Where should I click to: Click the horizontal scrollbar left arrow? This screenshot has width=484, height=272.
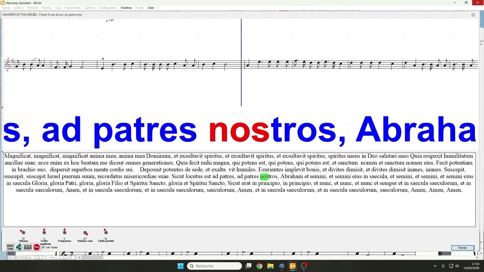(x=79, y=257)
